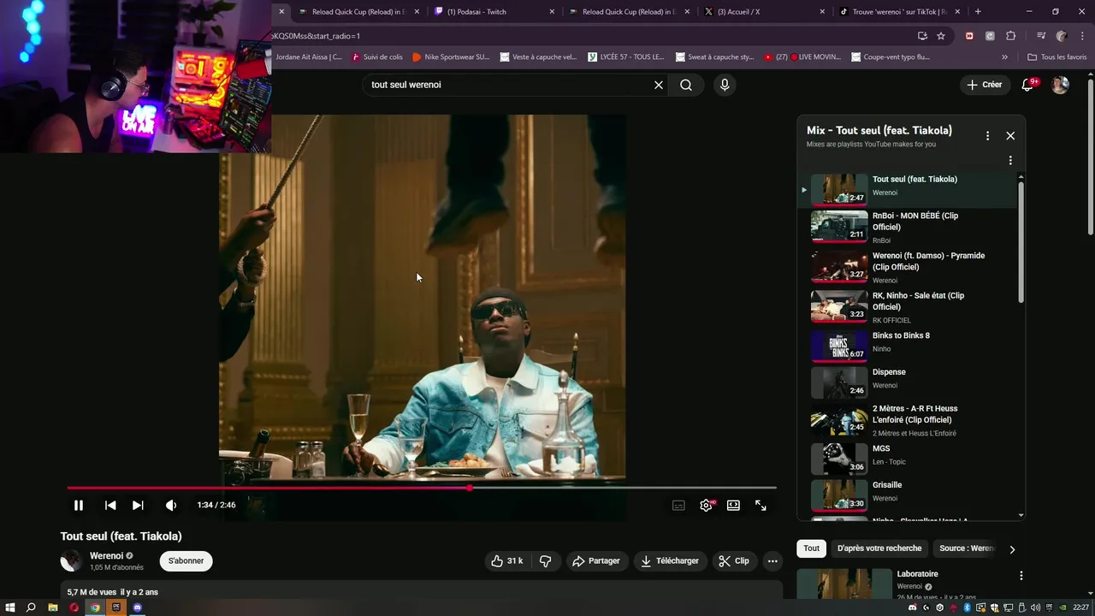The image size is (1095, 616).
Task: Open YouTube notifications bell
Action: click(x=1028, y=85)
